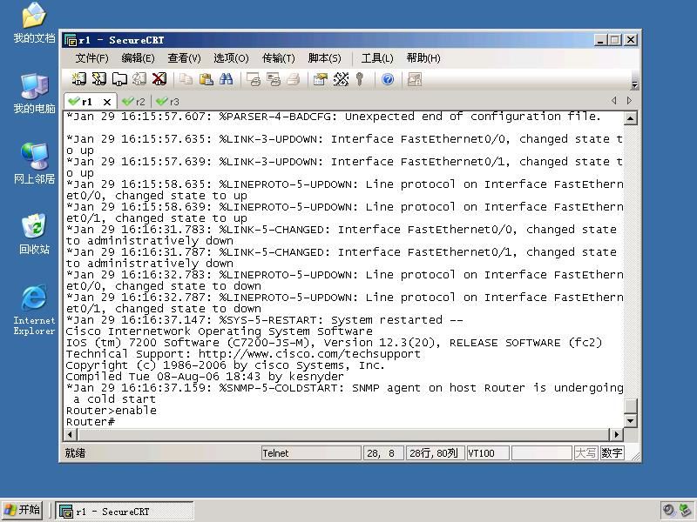Screen dimensions: 697x522
Task: Click the horizontal scrollbar right arrow
Action: [616, 434]
